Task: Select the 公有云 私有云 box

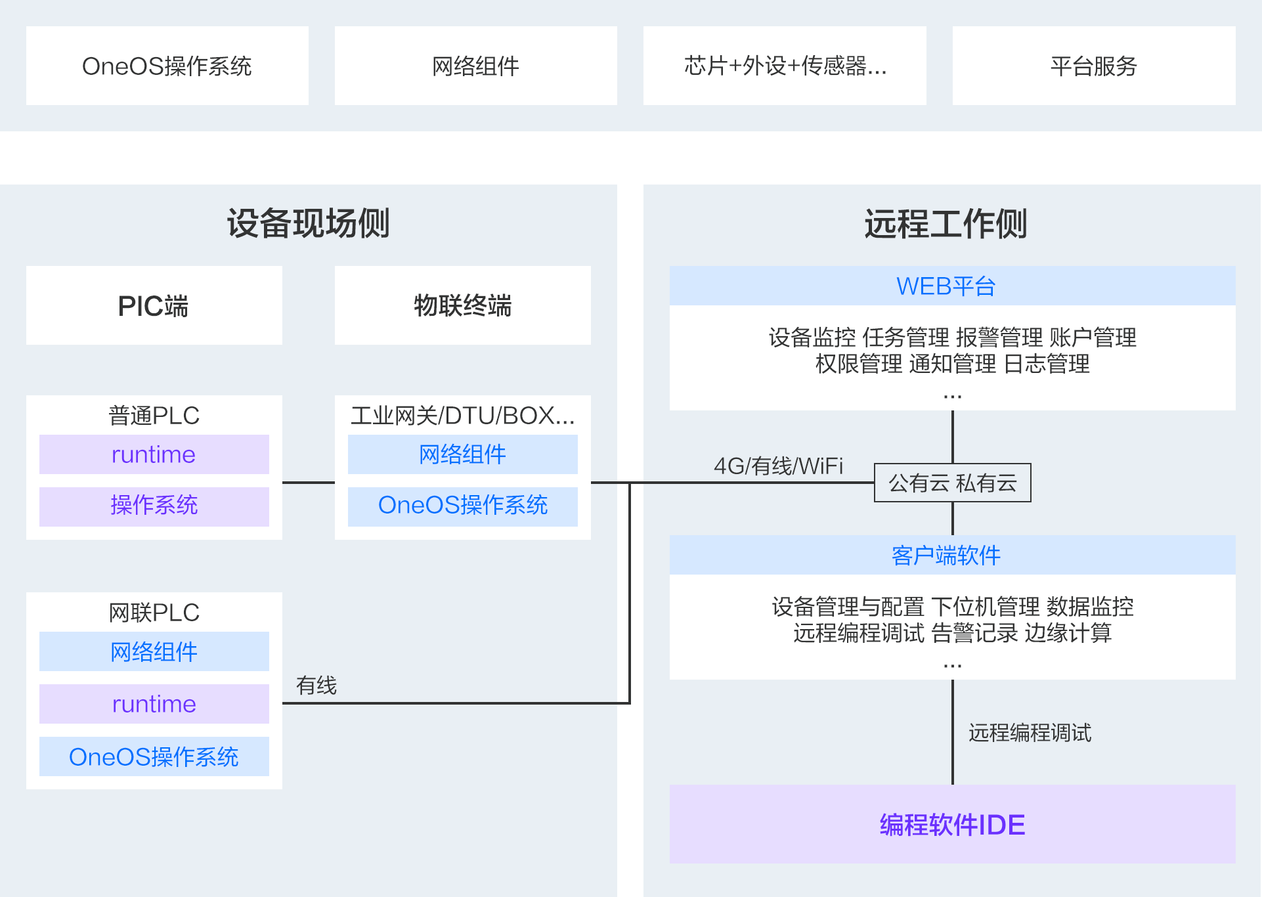Action: click(952, 483)
